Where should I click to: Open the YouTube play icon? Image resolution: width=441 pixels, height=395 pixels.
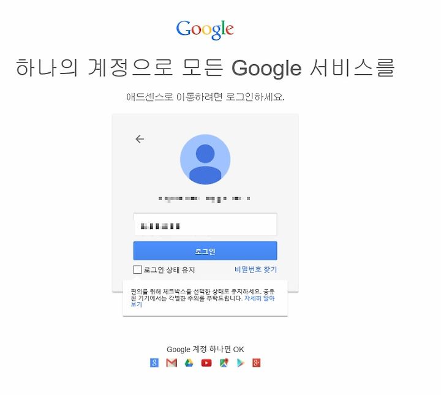[x=206, y=363]
